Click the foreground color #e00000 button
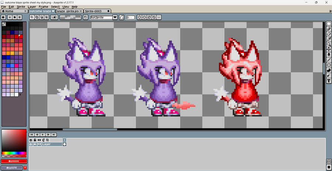The image size is (332, 171). coord(14,161)
